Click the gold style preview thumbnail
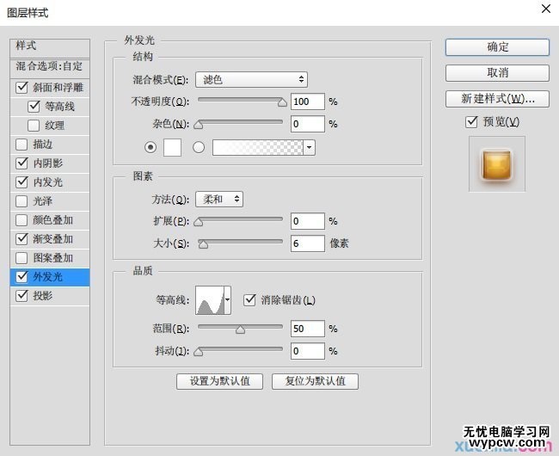This screenshot has width=559, height=456. (496, 164)
